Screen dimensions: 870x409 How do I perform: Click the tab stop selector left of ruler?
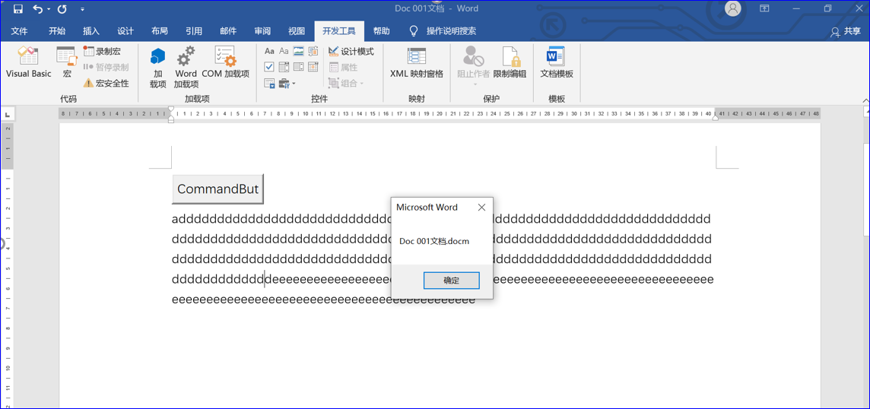click(x=8, y=114)
